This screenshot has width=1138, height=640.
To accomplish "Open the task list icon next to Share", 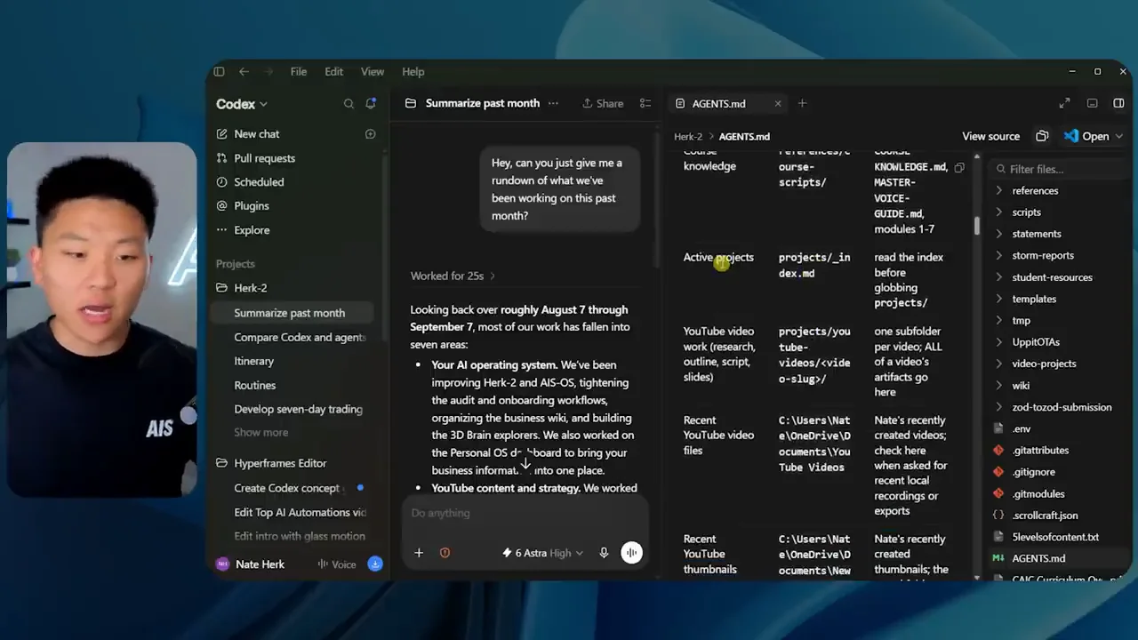I will pyautogui.click(x=645, y=104).
